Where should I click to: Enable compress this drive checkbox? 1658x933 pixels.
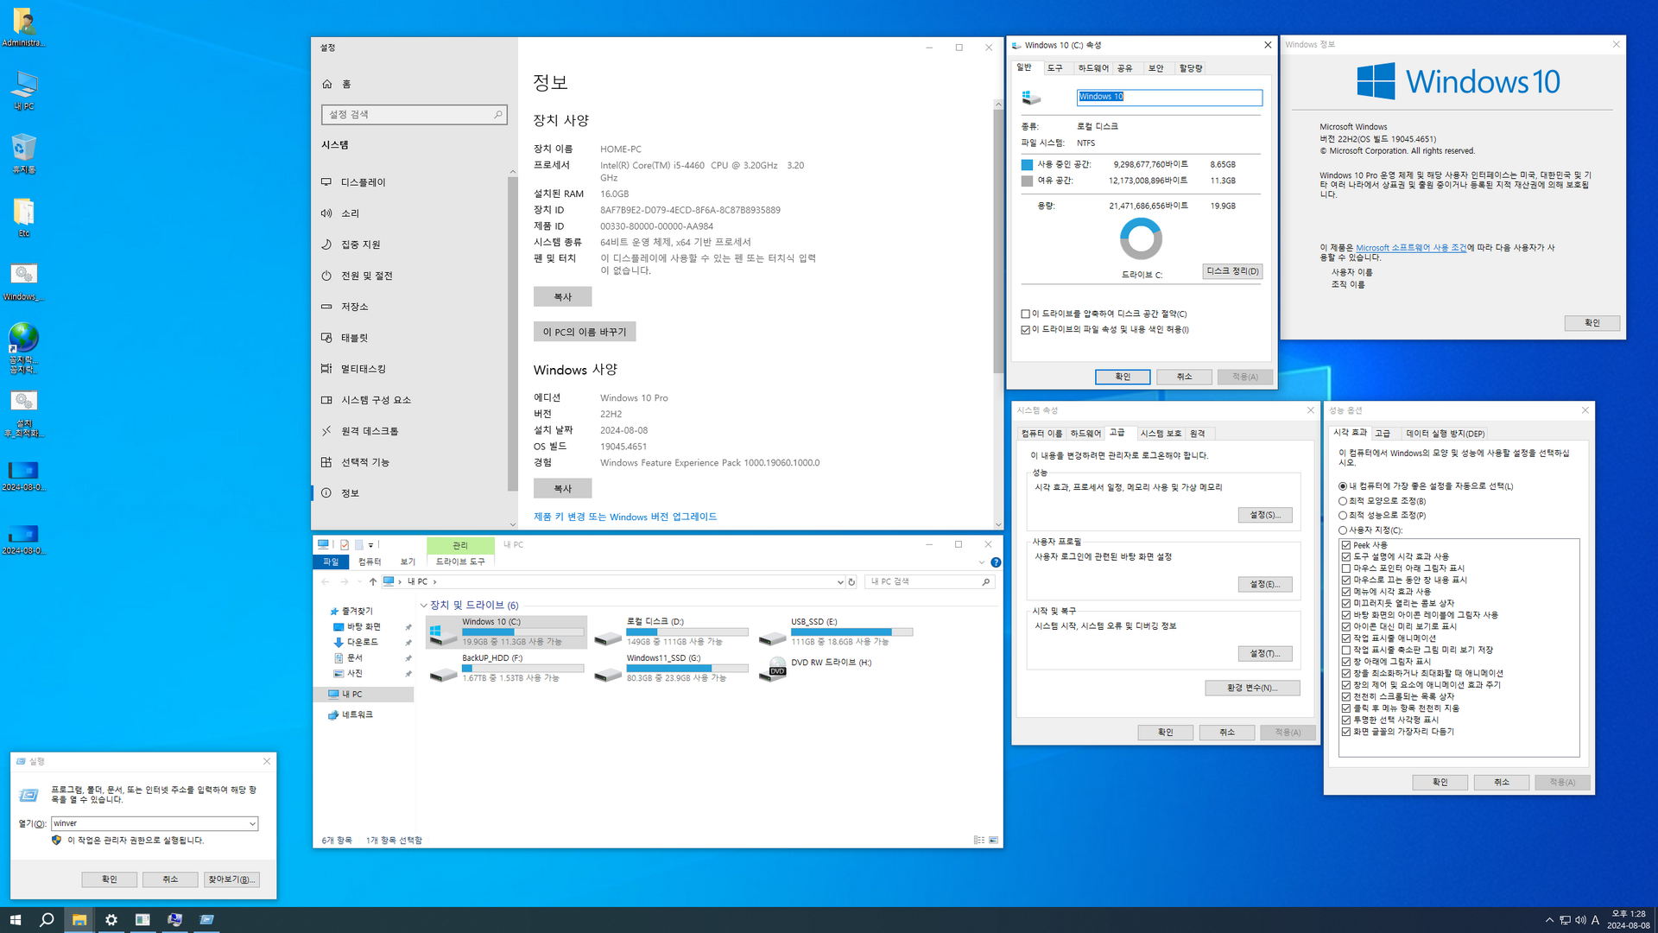(1026, 314)
